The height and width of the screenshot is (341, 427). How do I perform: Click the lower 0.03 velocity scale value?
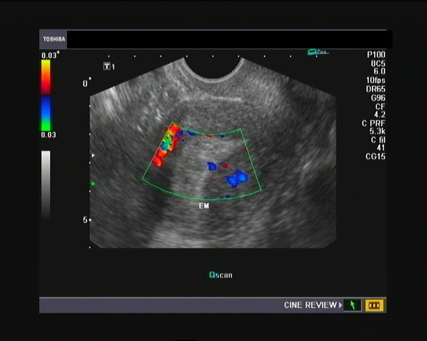coord(49,135)
